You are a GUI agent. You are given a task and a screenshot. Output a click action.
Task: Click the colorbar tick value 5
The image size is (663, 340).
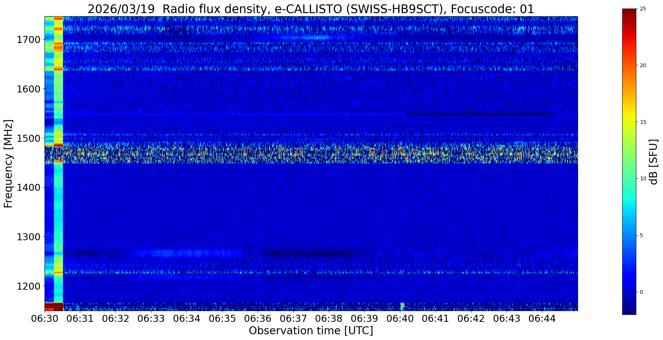click(641, 235)
